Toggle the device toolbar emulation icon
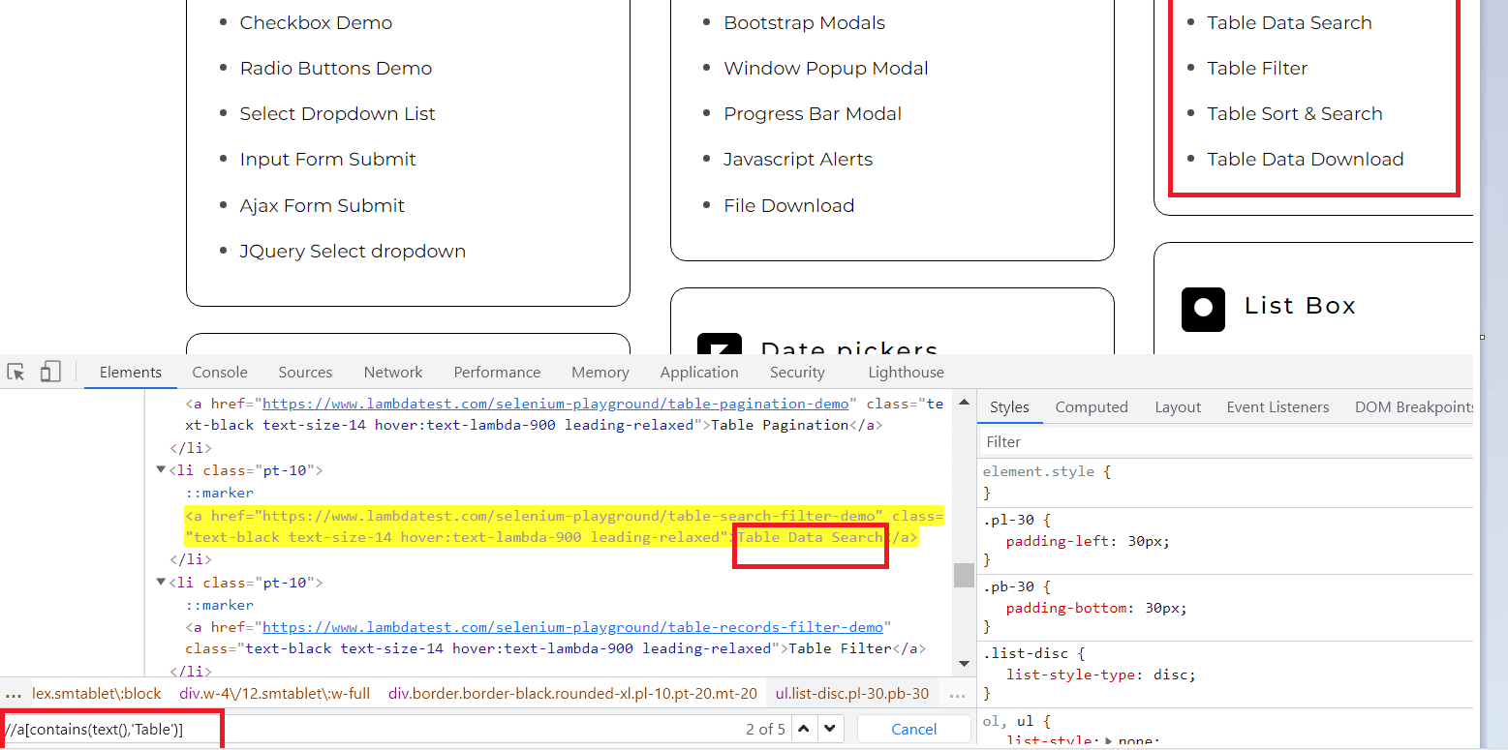This screenshot has width=1508, height=750. click(x=50, y=372)
